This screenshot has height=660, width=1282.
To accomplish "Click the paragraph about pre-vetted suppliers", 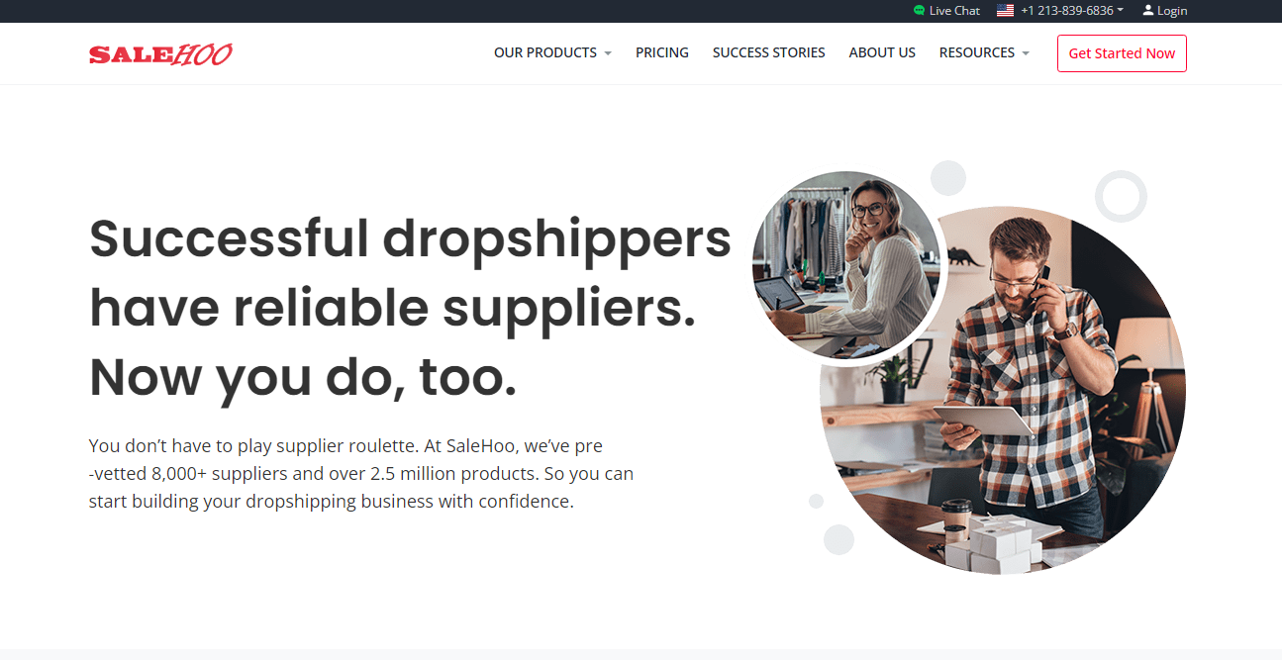I will (361, 473).
